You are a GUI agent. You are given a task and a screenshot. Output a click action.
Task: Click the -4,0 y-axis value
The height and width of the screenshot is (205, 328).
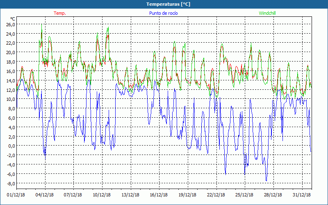pos(11,165)
